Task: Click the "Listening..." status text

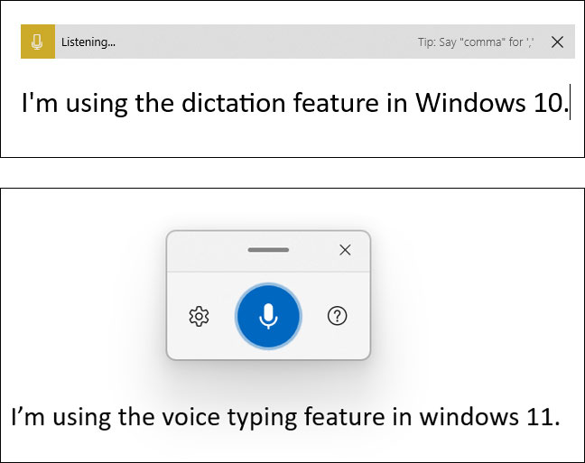Action: pyautogui.click(x=88, y=42)
